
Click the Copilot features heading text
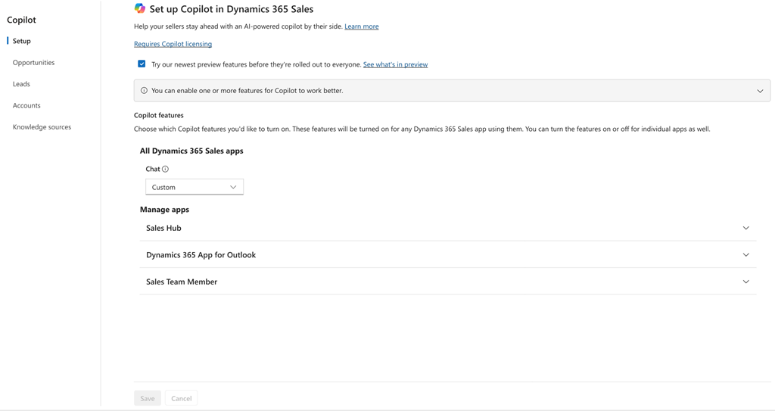click(159, 115)
